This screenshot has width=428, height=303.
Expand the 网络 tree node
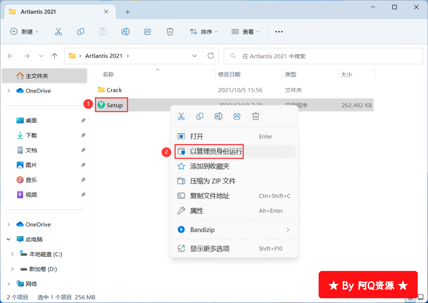(x=9, y=284)
